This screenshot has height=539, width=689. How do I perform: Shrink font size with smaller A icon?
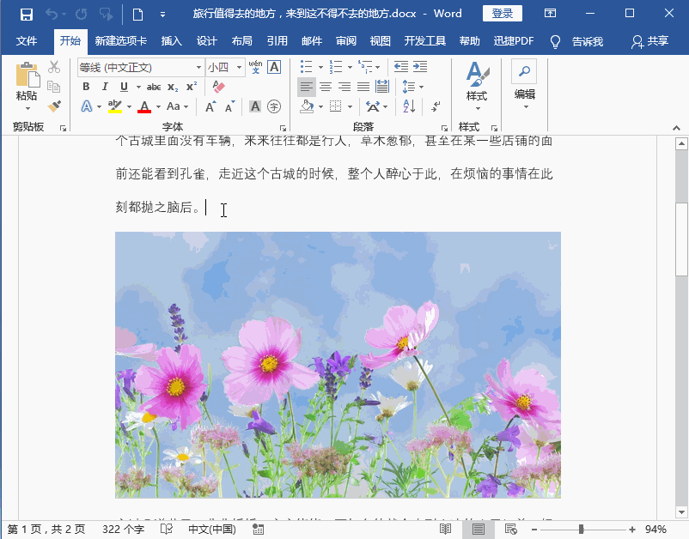pos(230,106)
